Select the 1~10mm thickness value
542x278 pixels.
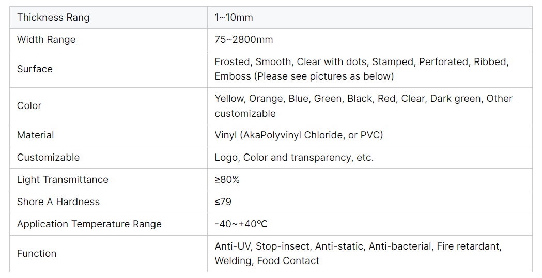(x=234, y=17)
